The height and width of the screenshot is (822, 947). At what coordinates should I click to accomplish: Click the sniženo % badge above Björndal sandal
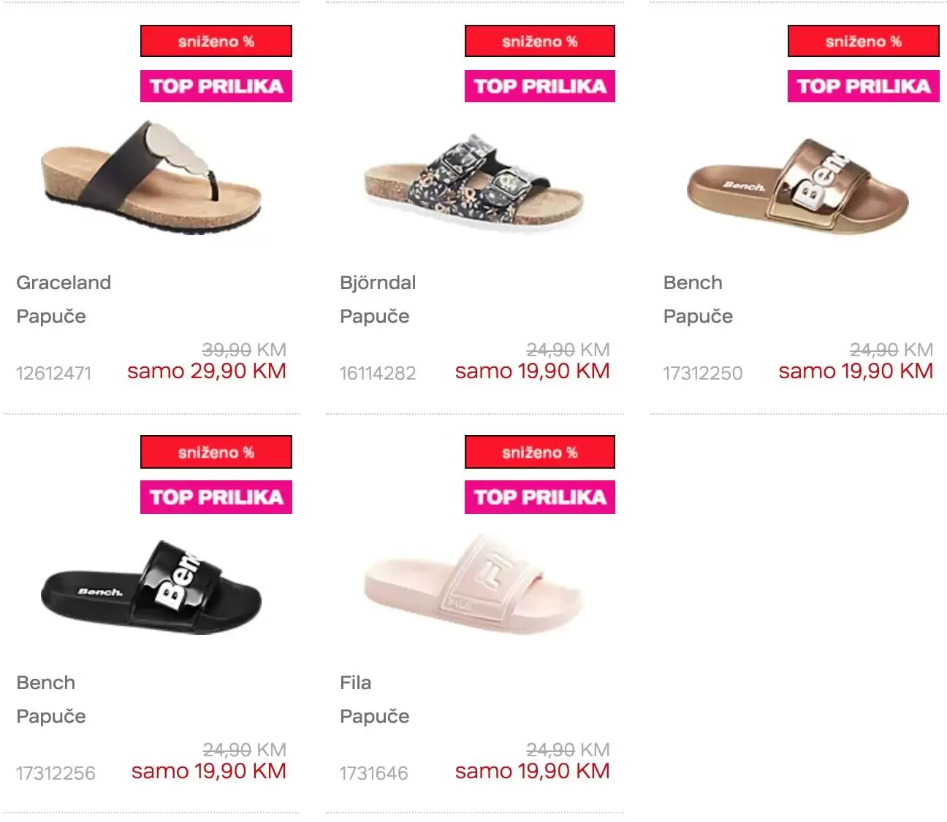(540, 42)
